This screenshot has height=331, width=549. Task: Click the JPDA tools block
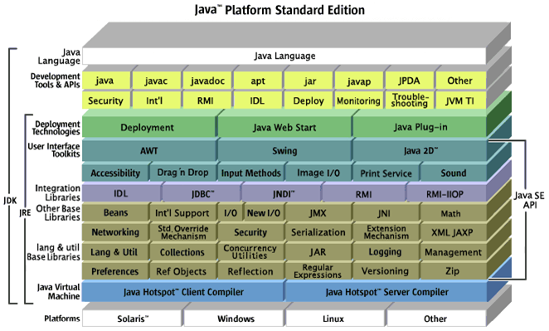point(409,81)
